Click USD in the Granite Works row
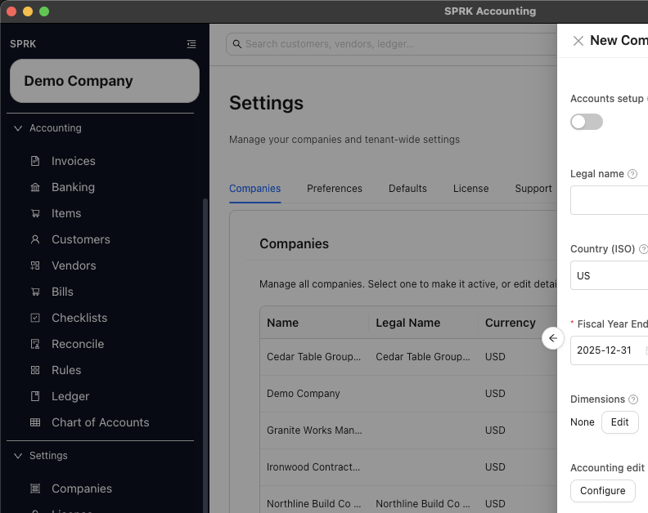This screenshot has height=513, width=648. tap(495, 430)
